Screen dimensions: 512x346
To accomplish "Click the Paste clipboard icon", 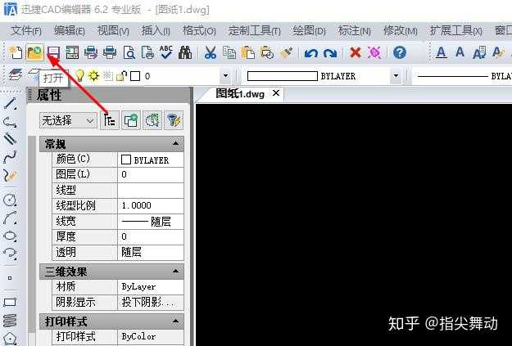I will tap(248, 52).
